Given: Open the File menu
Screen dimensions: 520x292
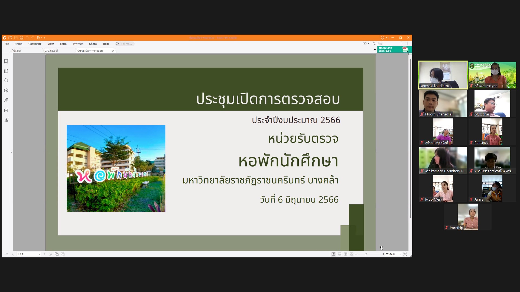Looking at the screenshot, I should [x=7, y=44].
